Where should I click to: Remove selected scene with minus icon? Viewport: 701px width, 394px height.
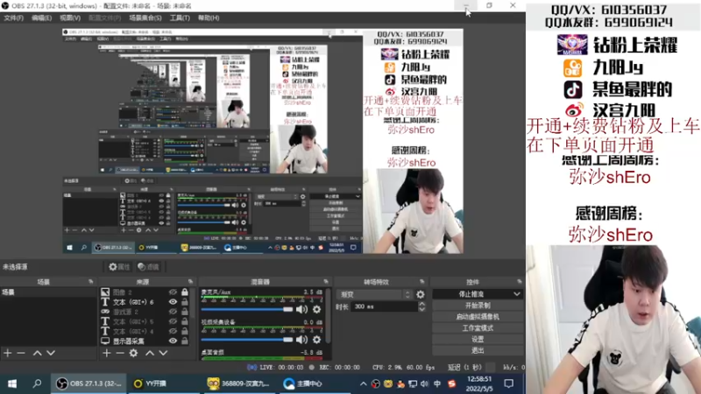point(21,353)
